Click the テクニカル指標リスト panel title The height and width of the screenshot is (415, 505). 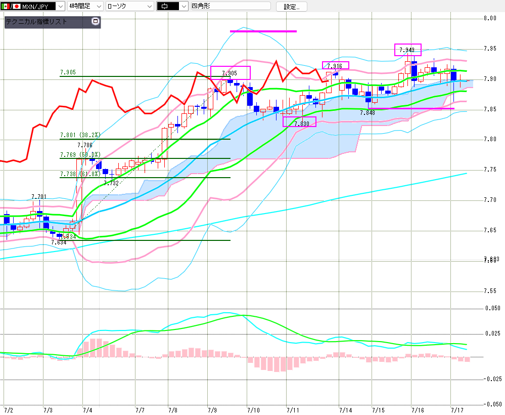(36, 22)
